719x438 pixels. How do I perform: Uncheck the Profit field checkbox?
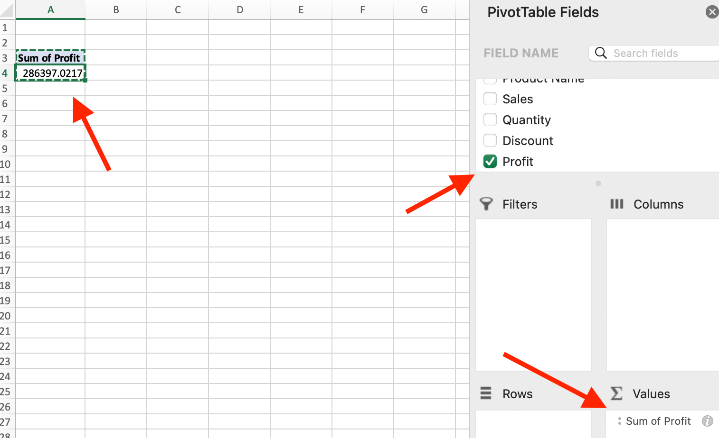tap(490, 161)
